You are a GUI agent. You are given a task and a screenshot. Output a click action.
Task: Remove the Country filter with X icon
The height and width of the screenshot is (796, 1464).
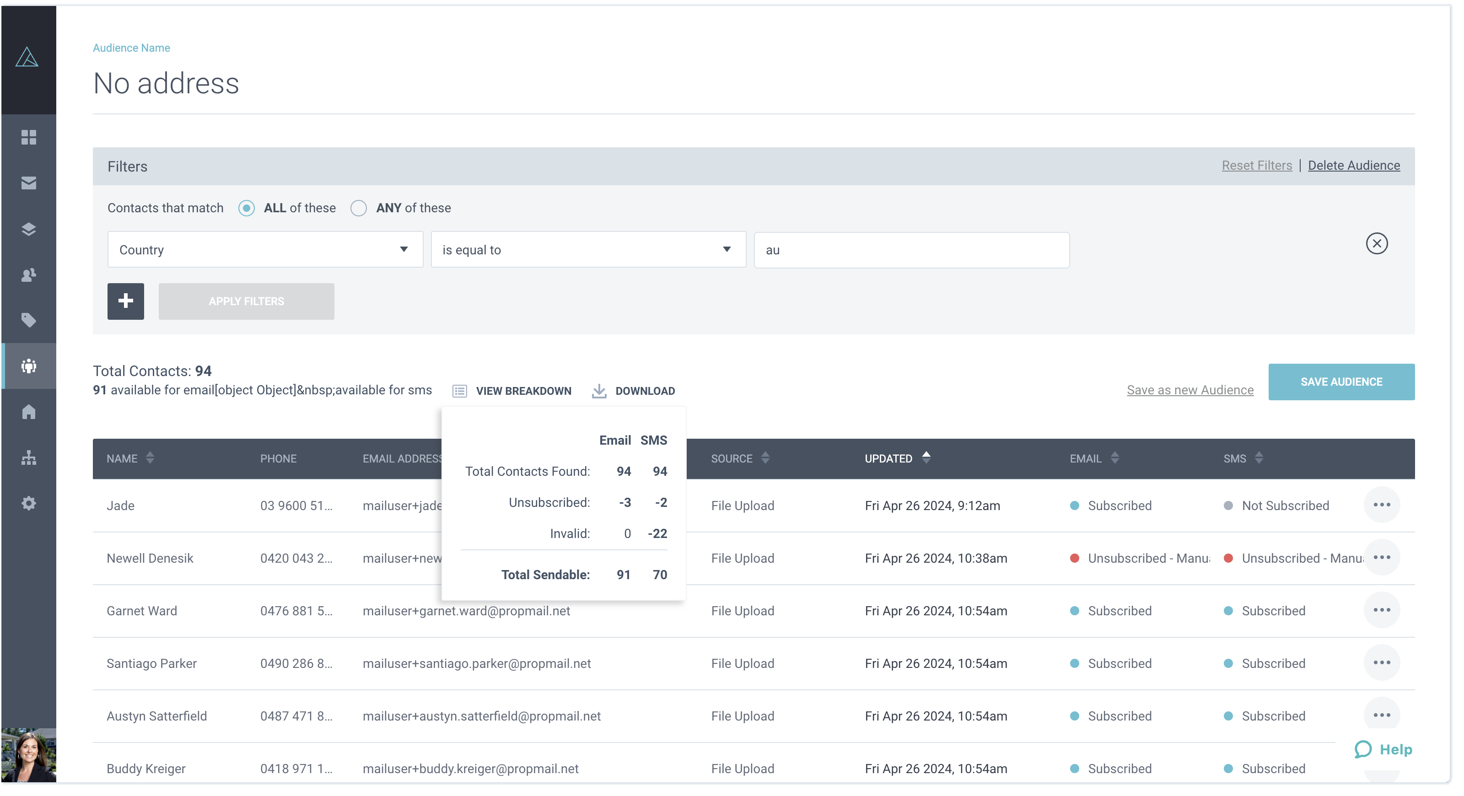1377,244
